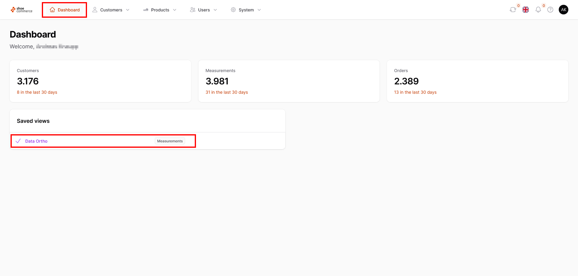Expand the Customers dropdown chevron

[x=128, y=10]
